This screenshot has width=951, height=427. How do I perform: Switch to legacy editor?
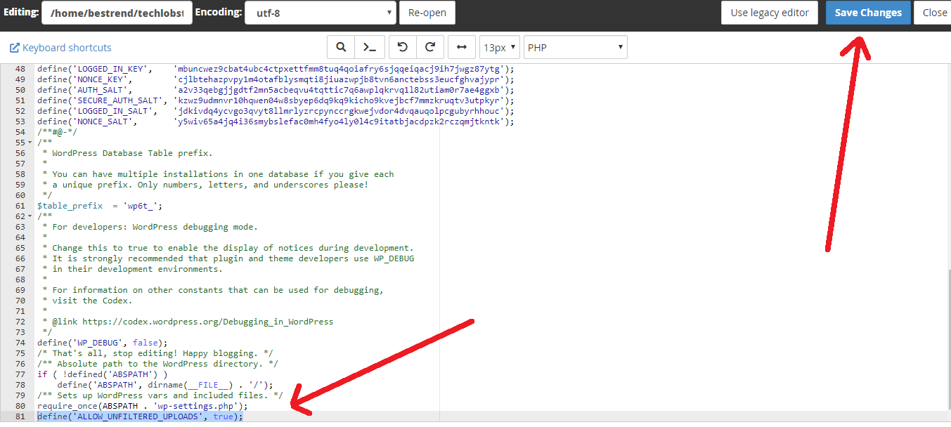click(x=769, y=13)
